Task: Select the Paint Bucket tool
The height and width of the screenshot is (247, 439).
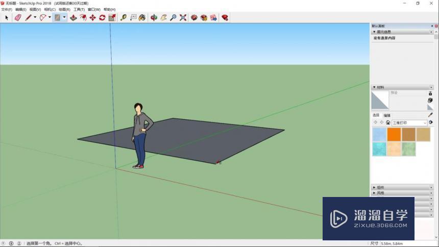Action: point(142,18)
